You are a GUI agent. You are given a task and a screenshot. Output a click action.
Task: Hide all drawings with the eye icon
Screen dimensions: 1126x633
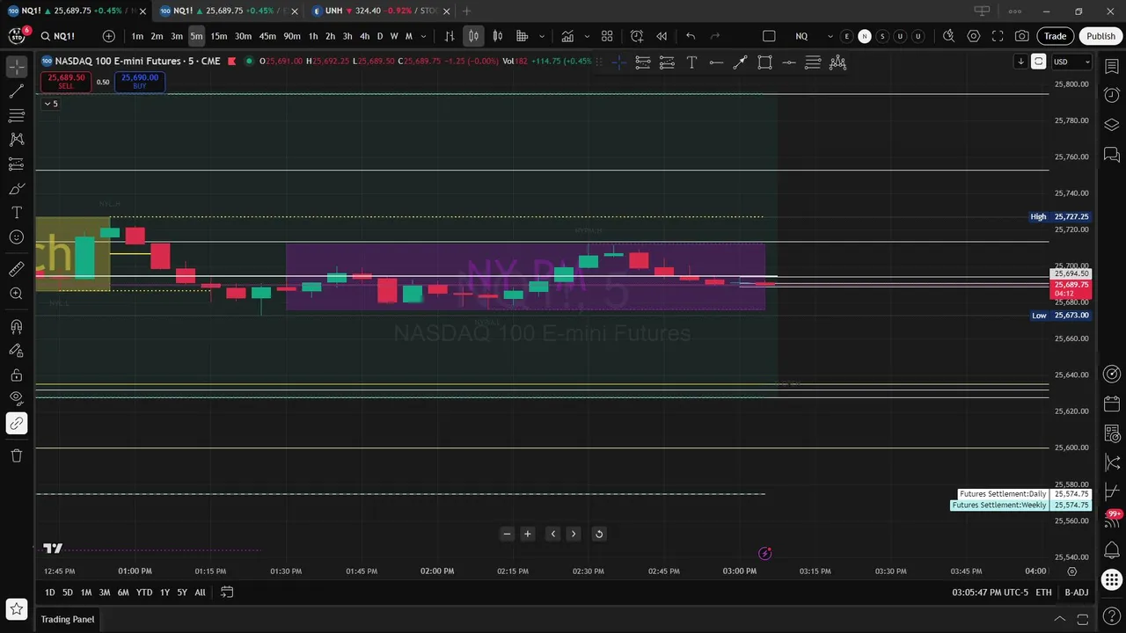16,398
